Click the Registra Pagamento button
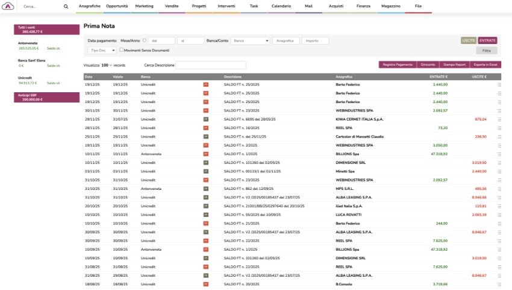This screenshot has width=512, height=290. [x=397, y=64]
